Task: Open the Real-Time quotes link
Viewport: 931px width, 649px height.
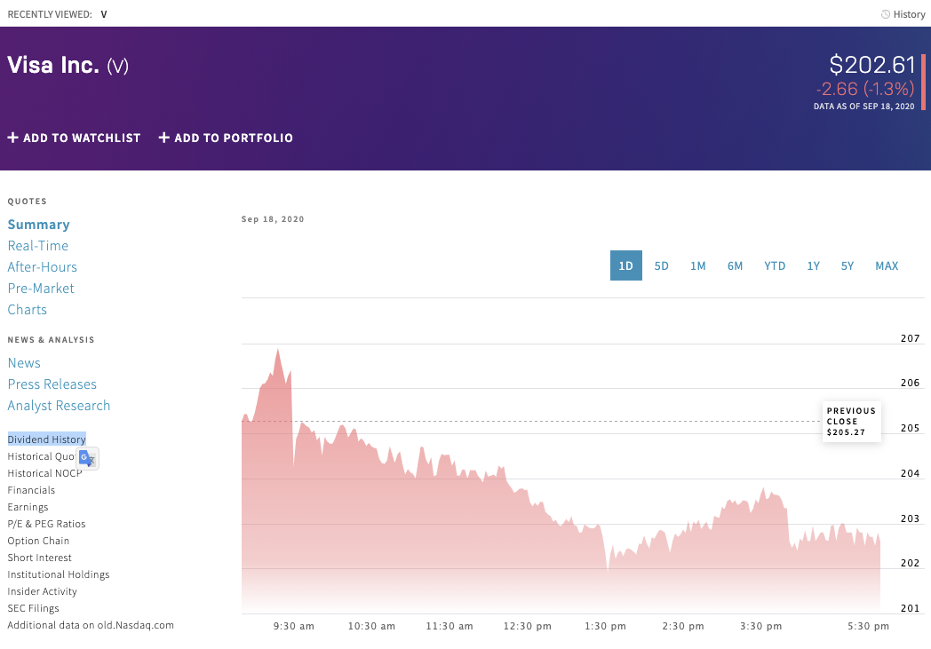Action: click(38, 246)
